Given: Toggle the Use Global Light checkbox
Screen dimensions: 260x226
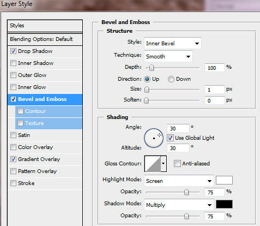Looking at the screenshot, I should 170,138.
